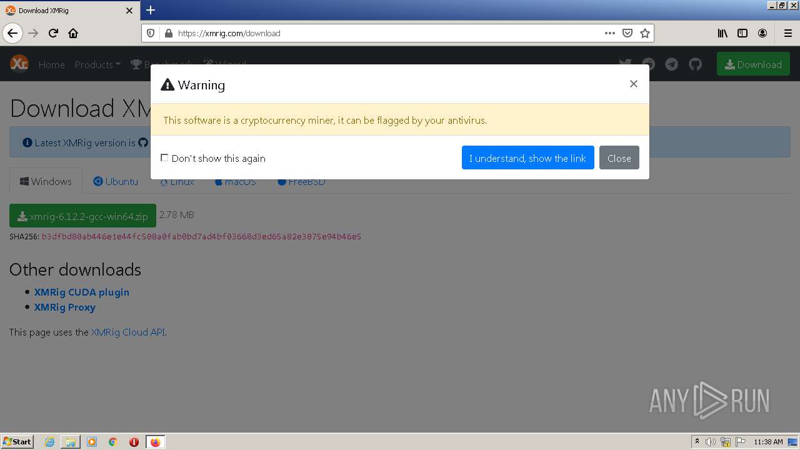800x450 pixels.
Task: Click the XMRig logo in navbar
Action: (x=19, y=64)
